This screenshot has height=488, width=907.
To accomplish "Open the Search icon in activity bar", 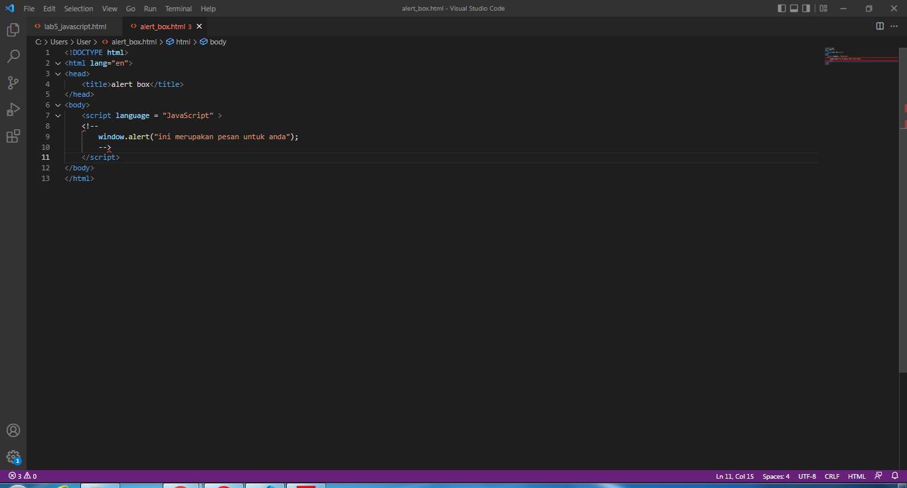I will (13, 56).
